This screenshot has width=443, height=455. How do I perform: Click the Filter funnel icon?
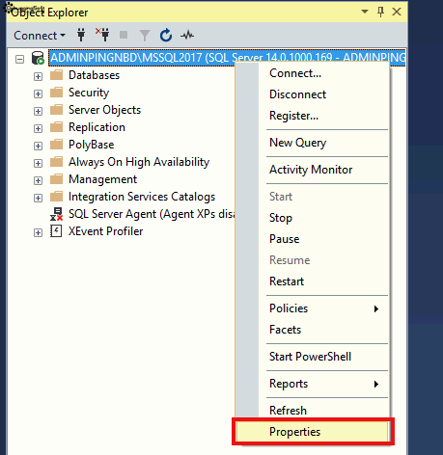[145, 36]
